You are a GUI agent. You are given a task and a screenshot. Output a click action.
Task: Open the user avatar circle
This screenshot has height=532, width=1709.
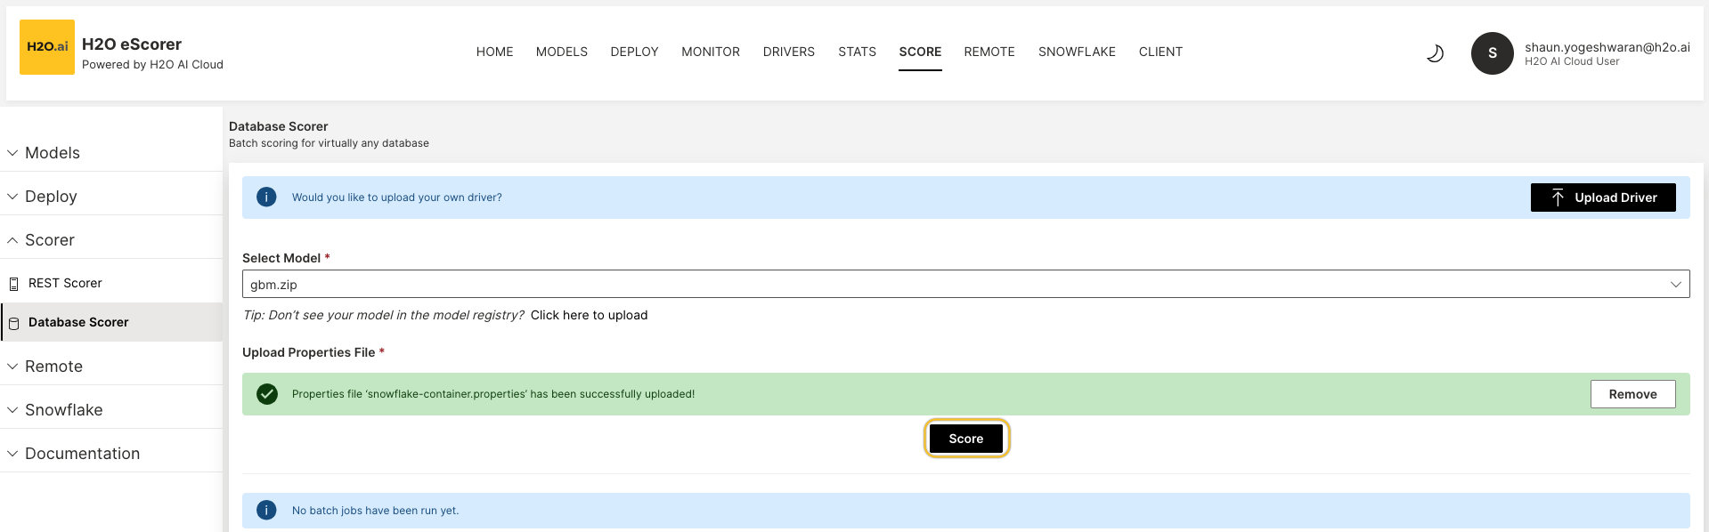coord(1492,53)
